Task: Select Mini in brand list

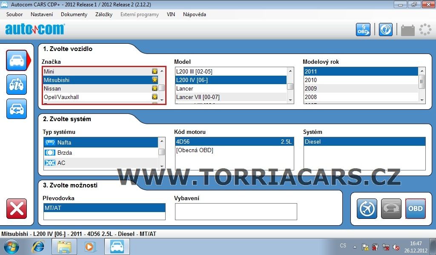Action: (100, 71)
